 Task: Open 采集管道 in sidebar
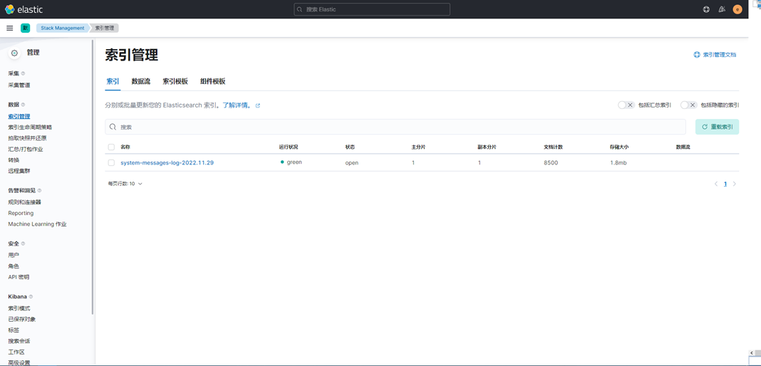pos(19,85)
